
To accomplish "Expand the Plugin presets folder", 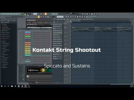I will (6, 34).
